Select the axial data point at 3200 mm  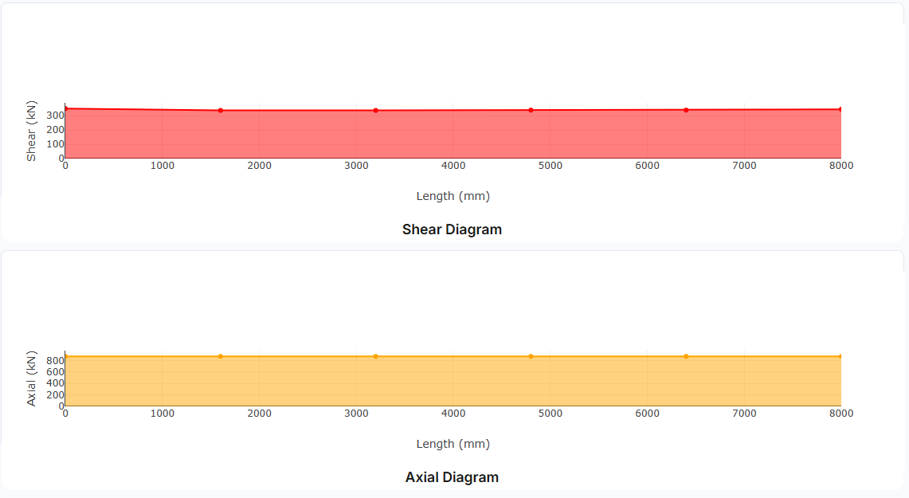[x=376, y=356]
